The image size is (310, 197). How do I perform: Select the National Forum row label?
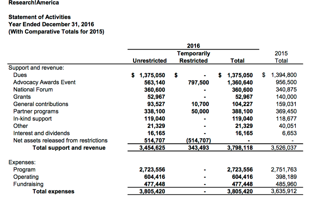click(33, 90)
